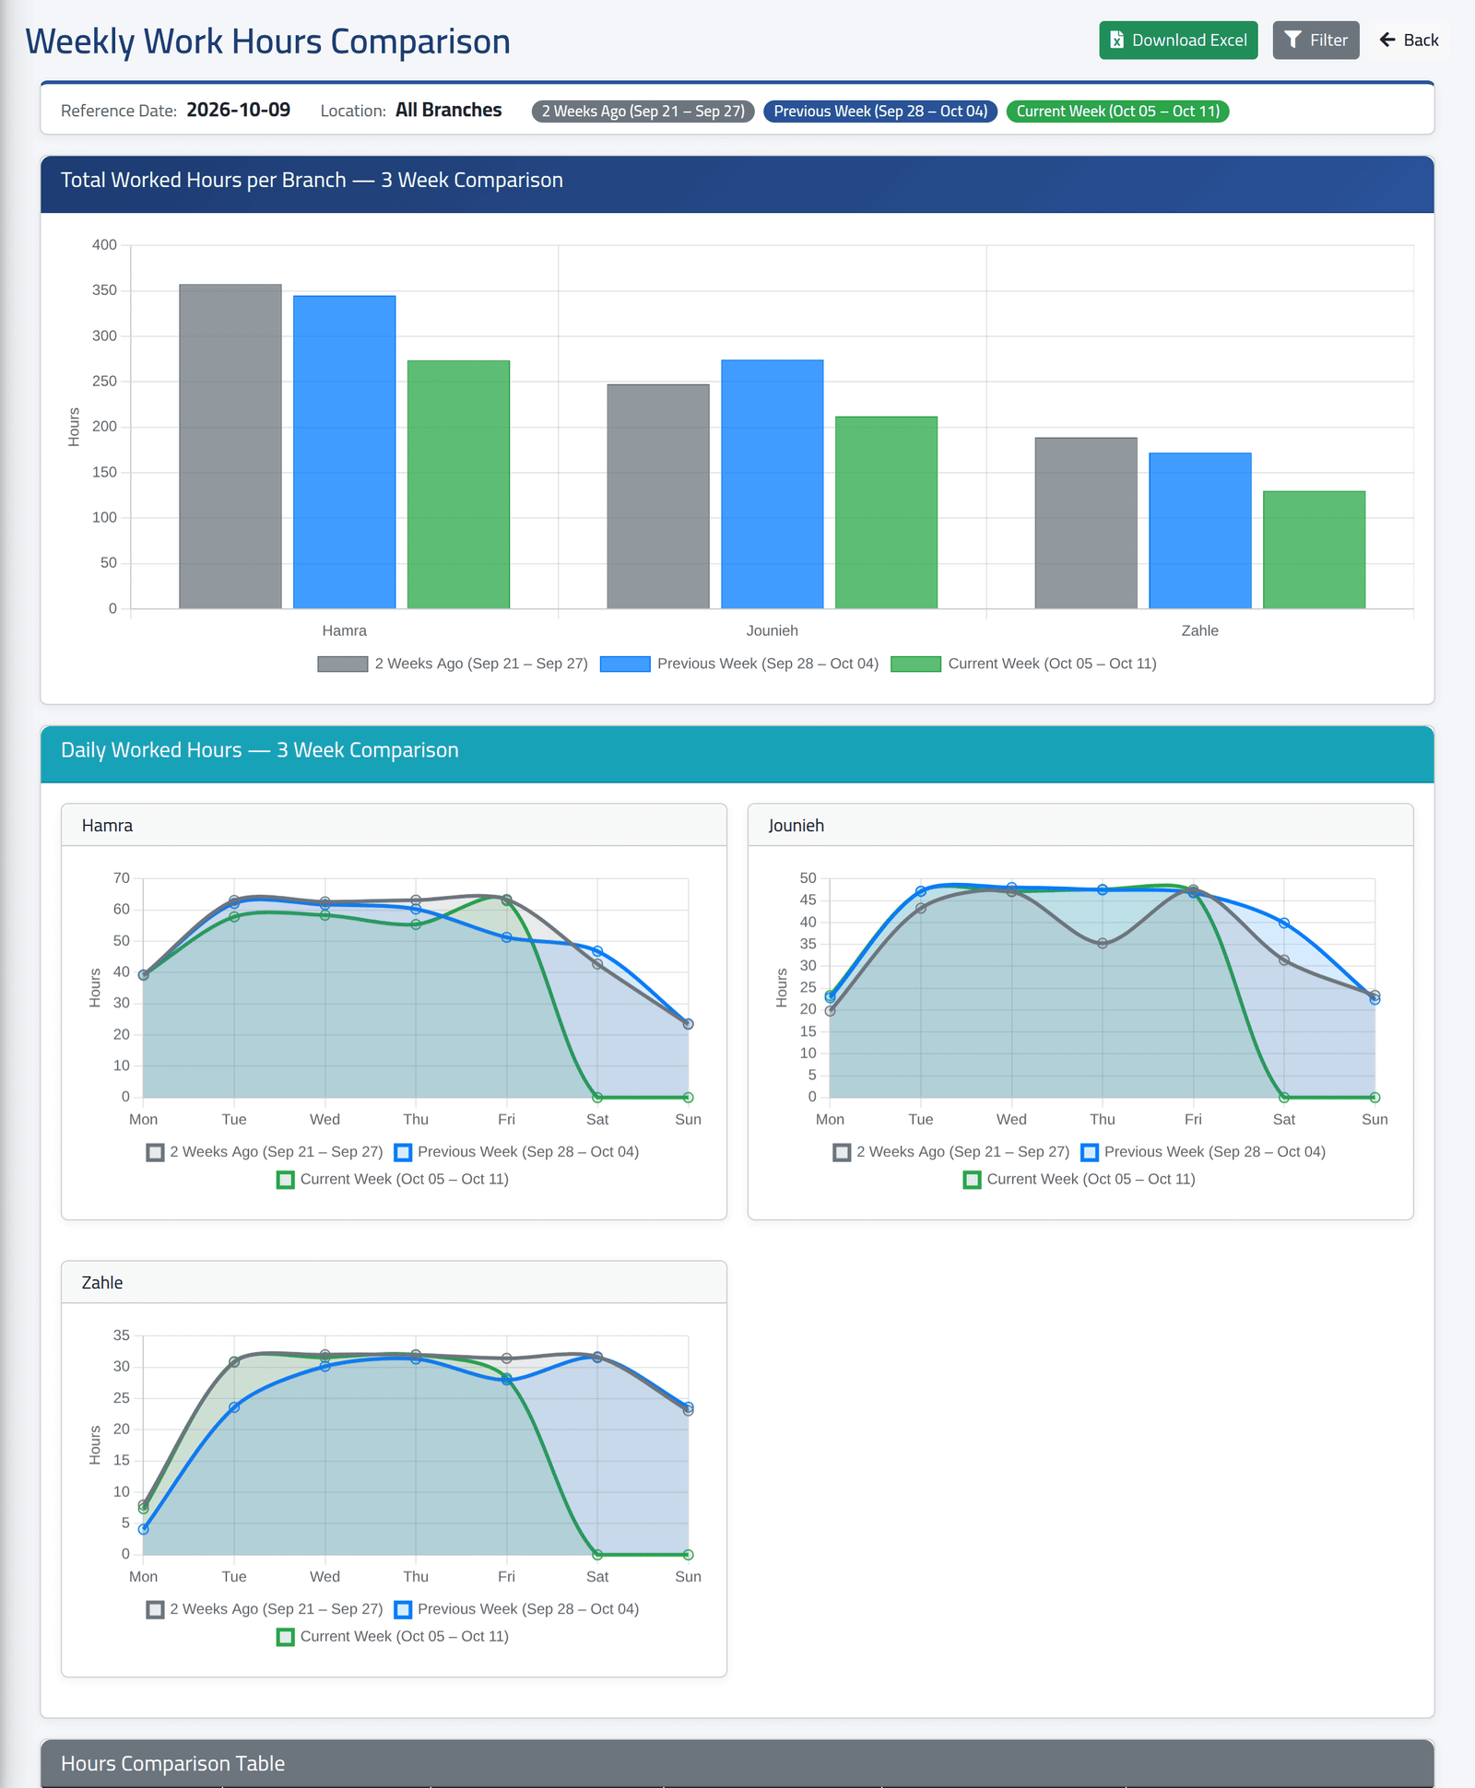
Task: Click Zahle's green Current Week bar
Action: click(1314, 550)
